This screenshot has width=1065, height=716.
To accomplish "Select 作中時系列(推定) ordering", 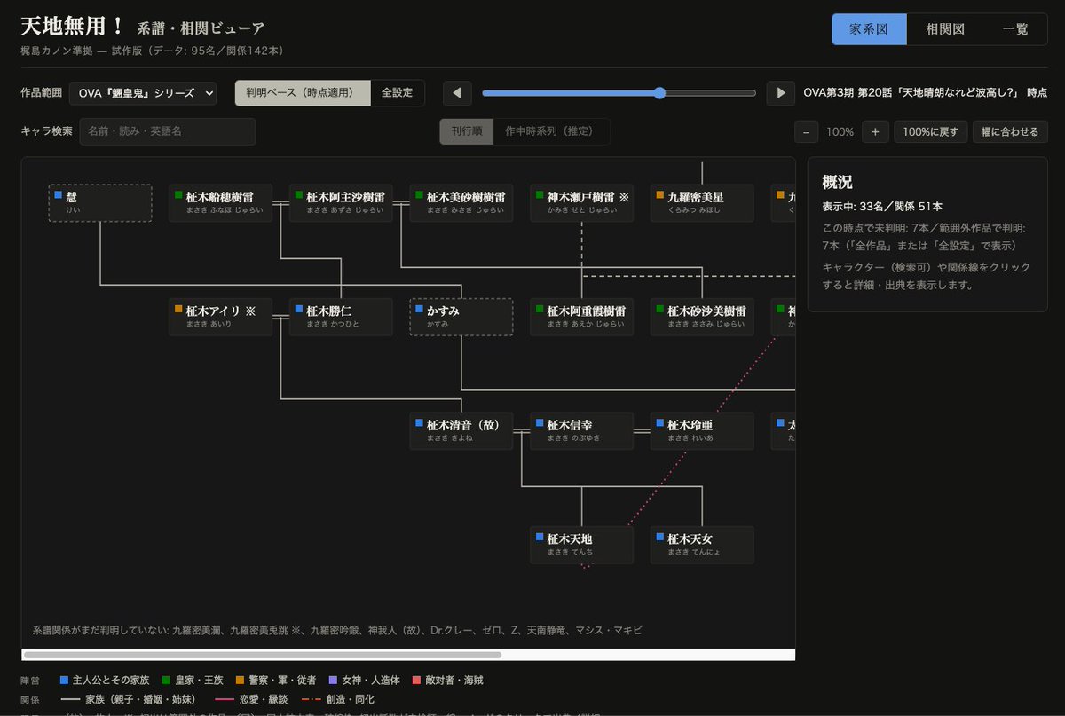I will point(551,131).
